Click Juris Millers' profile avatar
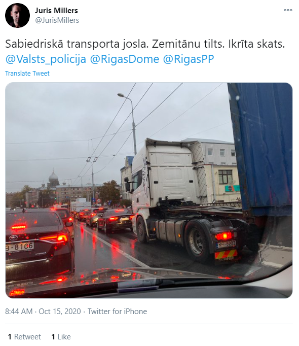 [17, 15]
